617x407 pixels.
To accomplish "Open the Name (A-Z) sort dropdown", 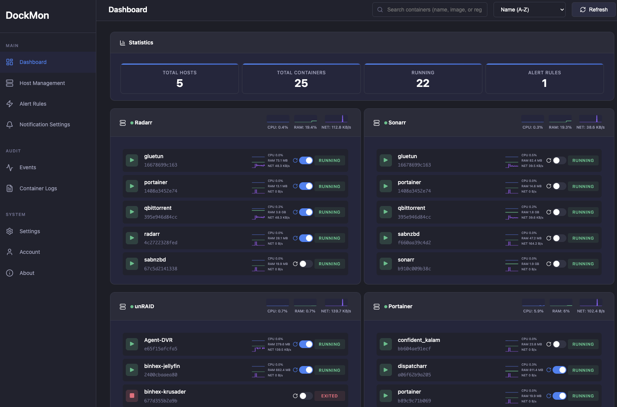I will tap(529, 10).
